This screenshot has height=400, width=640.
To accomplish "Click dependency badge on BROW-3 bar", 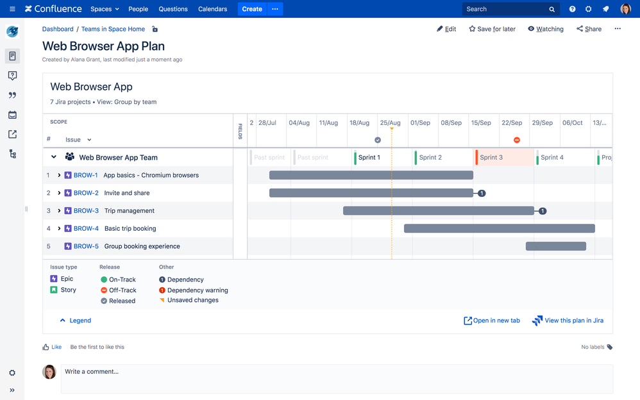I will (x=543, y=211).
